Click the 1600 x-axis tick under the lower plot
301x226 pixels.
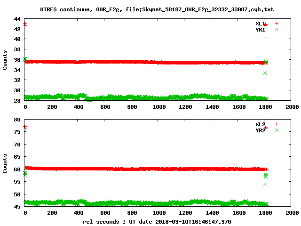click(x=239, y=213)
